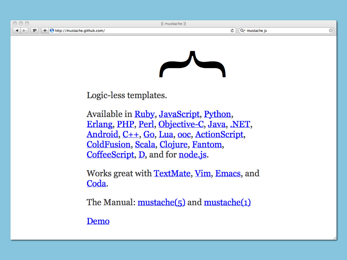Zoom the Safari window with green button
The height and width of the screenshot is (260, 347).
pos(27,23)
